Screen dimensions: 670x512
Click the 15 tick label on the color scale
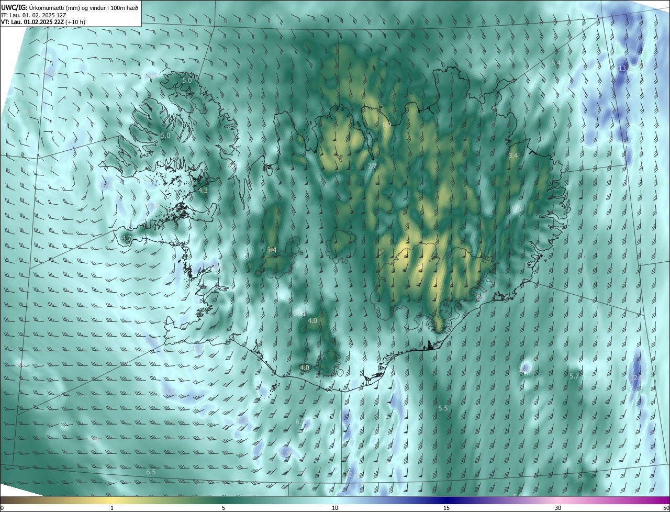(x=446, y=508)
